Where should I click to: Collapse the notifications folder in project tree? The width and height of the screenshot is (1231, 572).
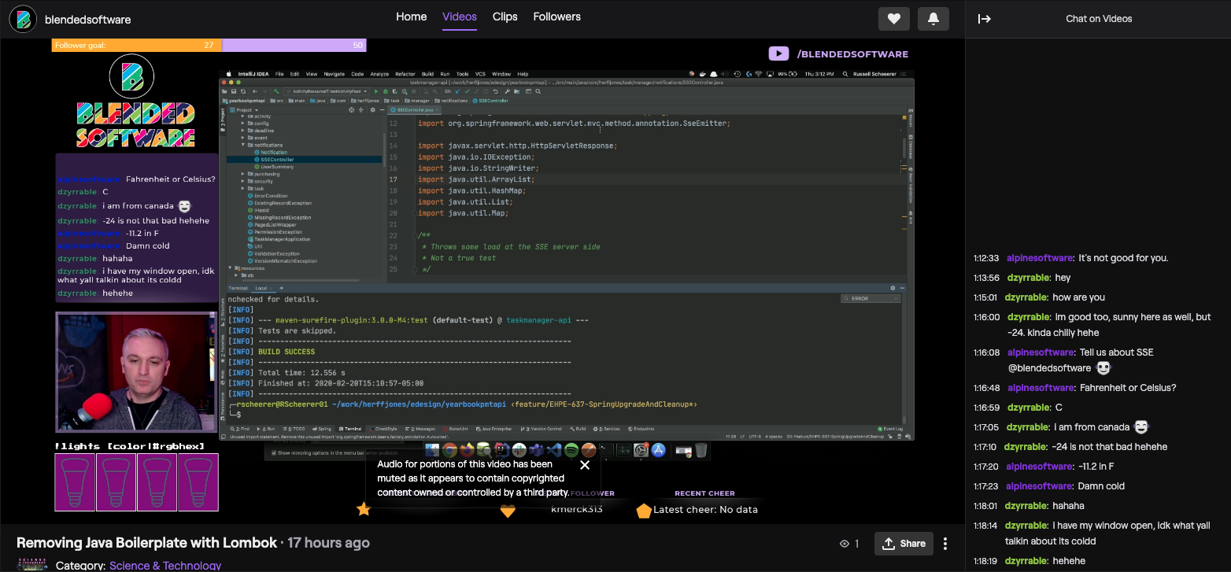[243, 145]
